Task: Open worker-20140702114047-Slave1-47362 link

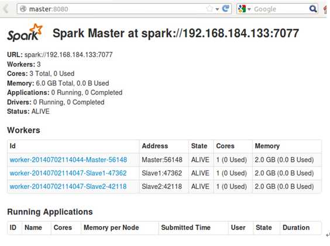Action: point(68,173)
